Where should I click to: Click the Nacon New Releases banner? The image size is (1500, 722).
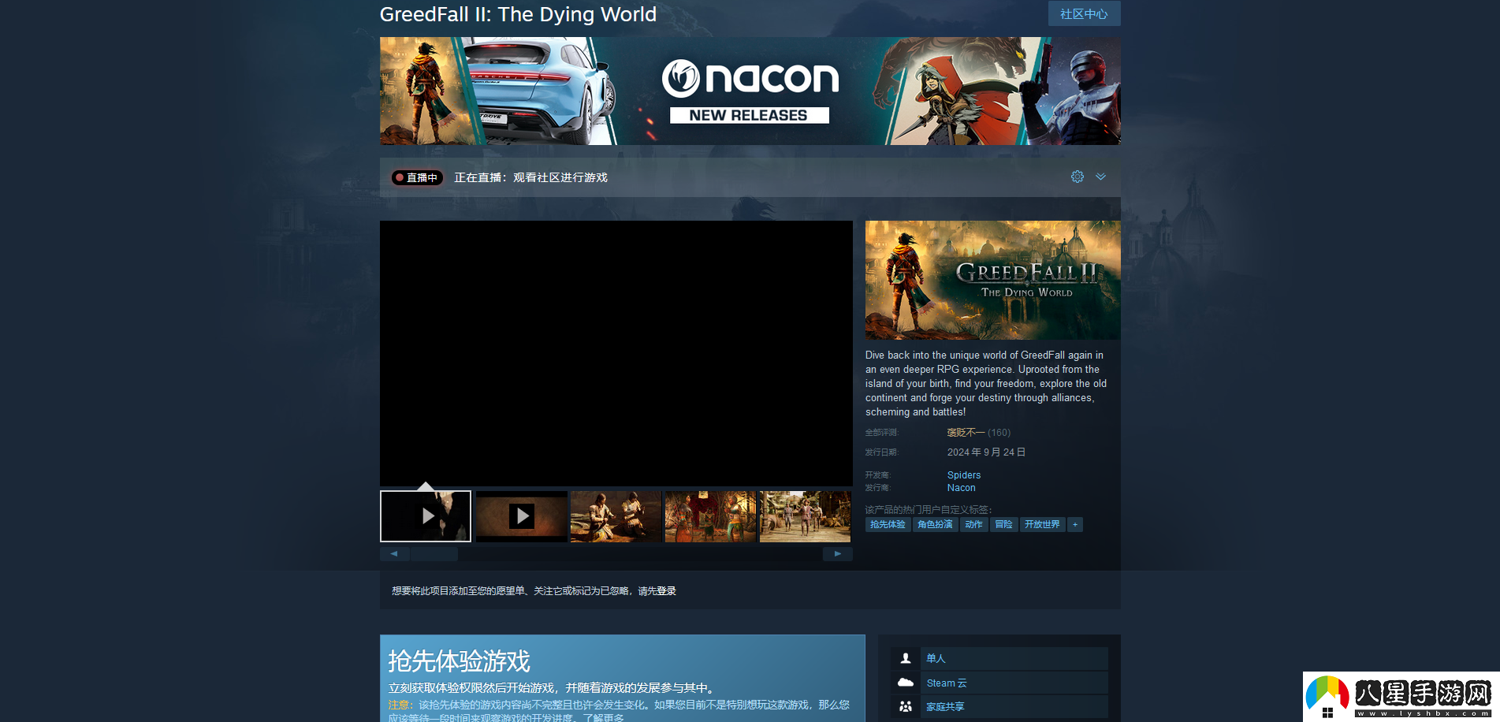tap(750, 91)
